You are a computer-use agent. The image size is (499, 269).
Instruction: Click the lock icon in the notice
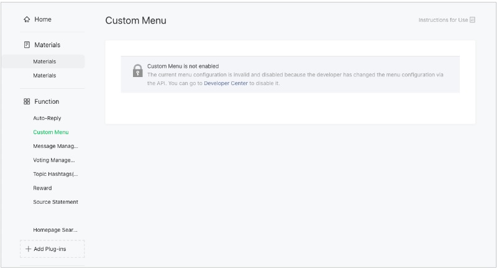(138, 71)
